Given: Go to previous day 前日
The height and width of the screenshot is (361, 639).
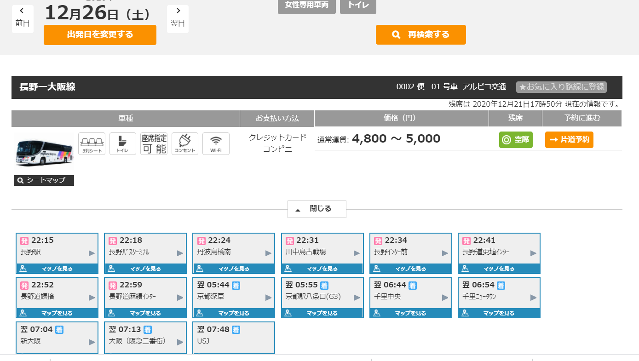Looking at the screenshot, I should (x=23, y=19).
